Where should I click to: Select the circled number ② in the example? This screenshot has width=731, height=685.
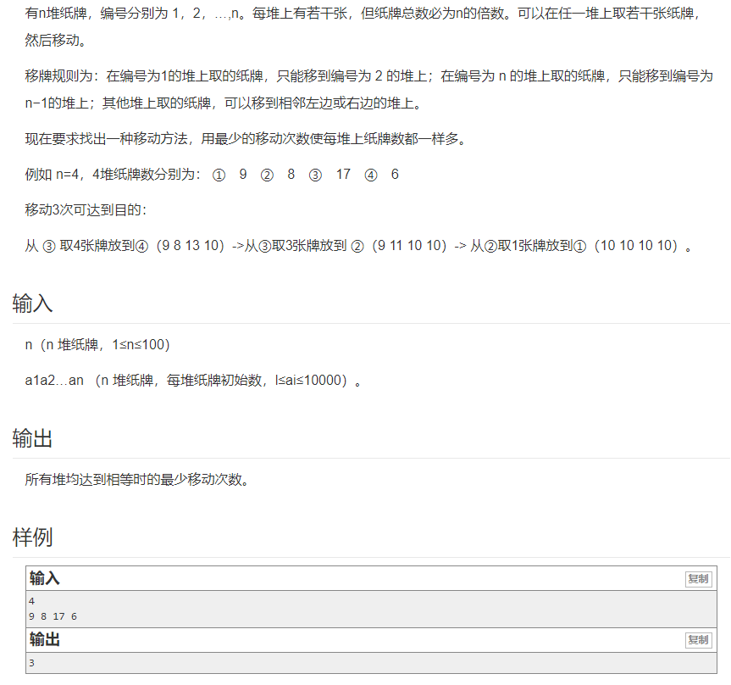click(x=267, y=175)
